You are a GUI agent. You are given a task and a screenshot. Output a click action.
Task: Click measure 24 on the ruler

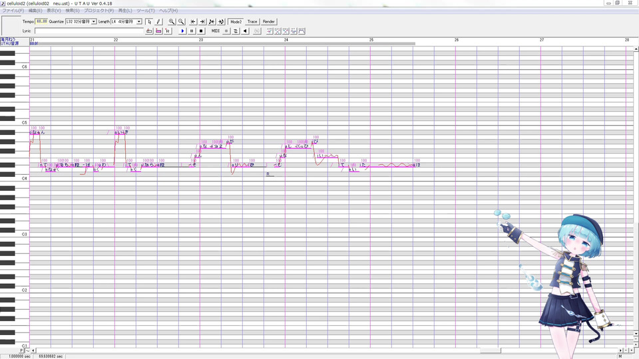point(286,40)
